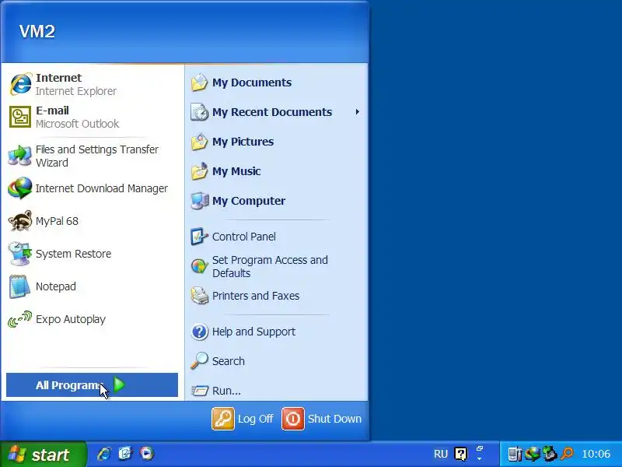Expand the My Recent Documents submenu arrow
622x467 pixels.
pyautogui.click(x=358, y=112)
